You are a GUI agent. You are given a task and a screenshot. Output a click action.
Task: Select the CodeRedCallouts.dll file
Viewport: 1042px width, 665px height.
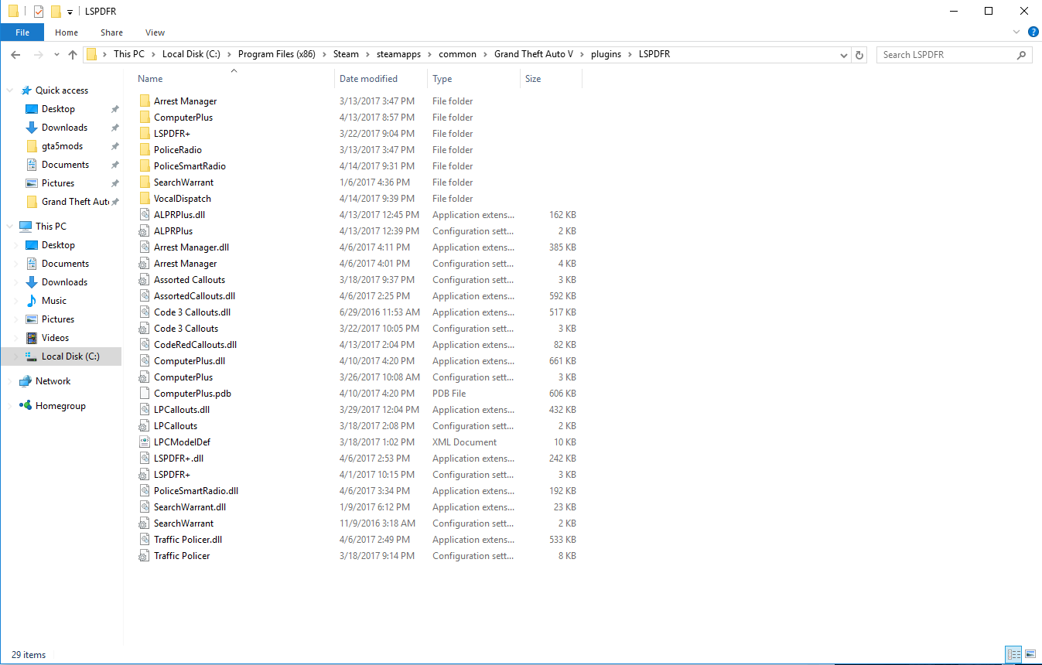pos(195,345)
